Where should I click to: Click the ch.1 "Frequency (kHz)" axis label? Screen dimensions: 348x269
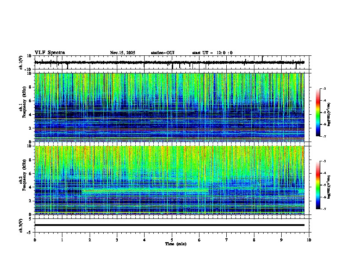point(24,102)
